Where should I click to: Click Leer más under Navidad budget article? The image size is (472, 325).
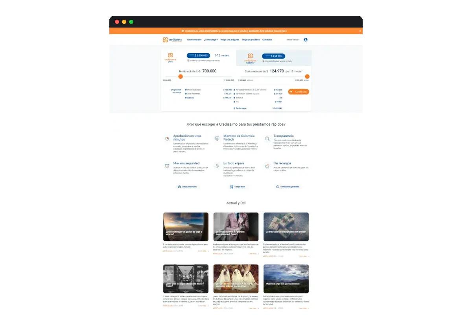[x=304, y=256]
